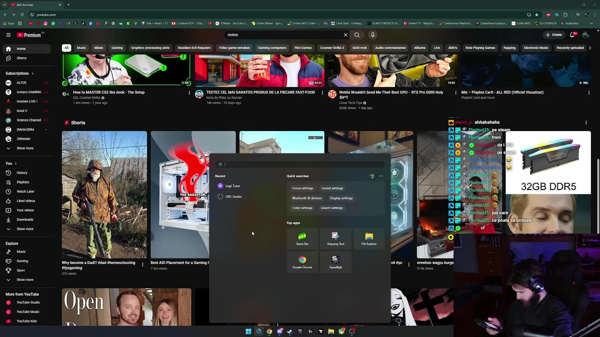Select Search settings quick search
The image size is (600, 337).
tap(331, 208)
